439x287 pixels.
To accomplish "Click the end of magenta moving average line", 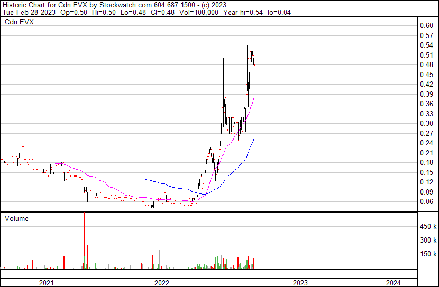I will [x=254, y=97].
